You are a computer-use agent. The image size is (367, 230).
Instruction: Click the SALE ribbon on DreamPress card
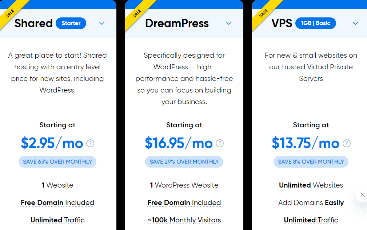pos(136,13)
